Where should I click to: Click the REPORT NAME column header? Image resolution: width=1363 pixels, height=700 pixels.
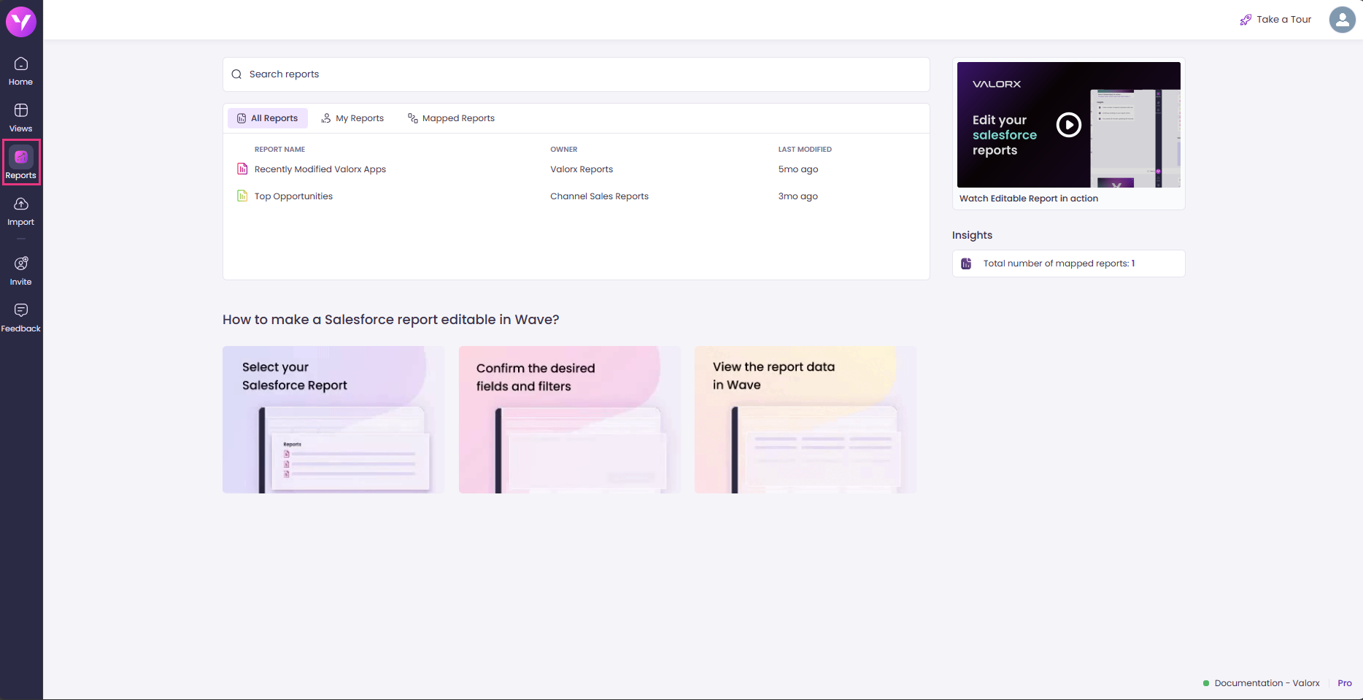coord(279,150)
